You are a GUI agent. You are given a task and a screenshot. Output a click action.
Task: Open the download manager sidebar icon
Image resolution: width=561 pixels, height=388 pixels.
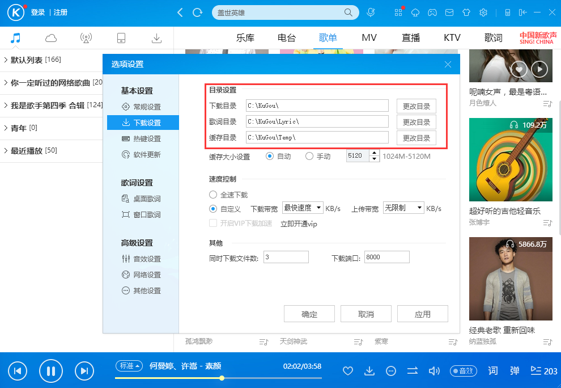(156, 37)
